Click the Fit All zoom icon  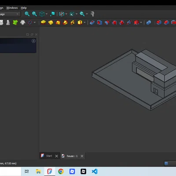(27, 14)
